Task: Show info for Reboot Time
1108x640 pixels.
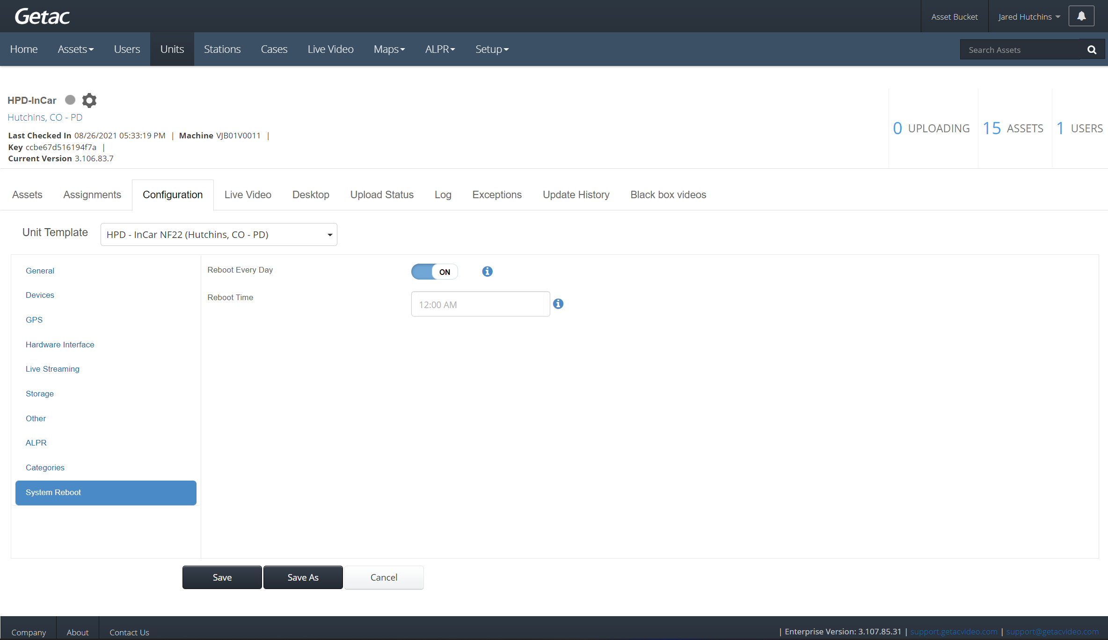Action: [558, 304]
